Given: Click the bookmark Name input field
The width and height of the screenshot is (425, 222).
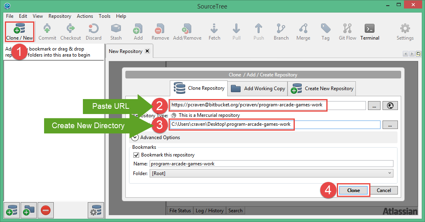Looking at the screenshot, I should [271, 164].
